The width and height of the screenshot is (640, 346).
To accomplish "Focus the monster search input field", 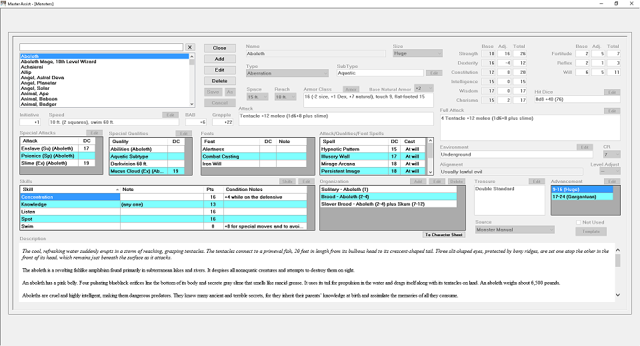I will [101, 47].
